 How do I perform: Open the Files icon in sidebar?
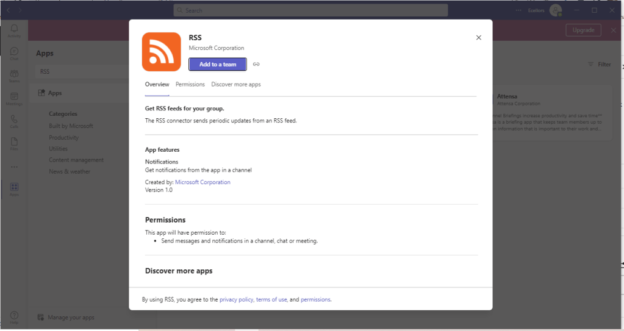(13, 143)
